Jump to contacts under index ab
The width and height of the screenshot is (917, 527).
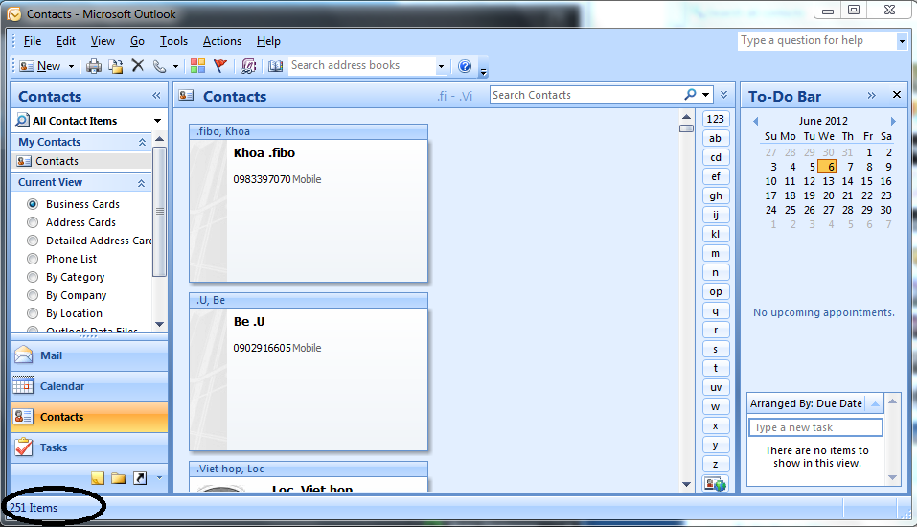click(x=715, y=139)
